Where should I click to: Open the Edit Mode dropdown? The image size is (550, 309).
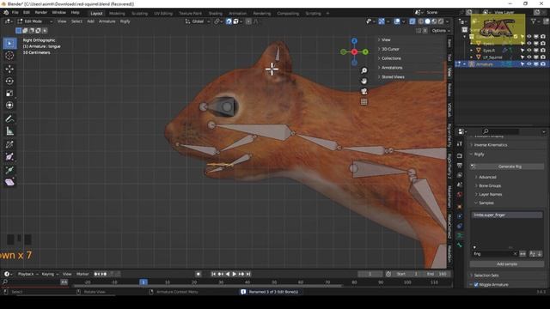coord(34,21)
